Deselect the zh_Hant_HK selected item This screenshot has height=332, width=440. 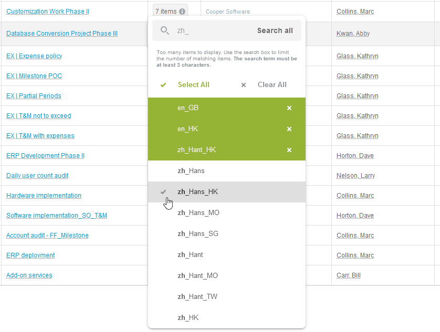227,150
